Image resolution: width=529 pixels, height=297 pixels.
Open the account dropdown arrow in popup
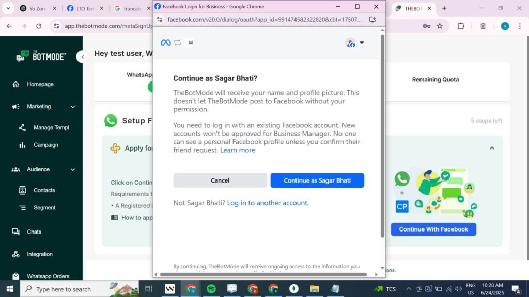(362, 43)
